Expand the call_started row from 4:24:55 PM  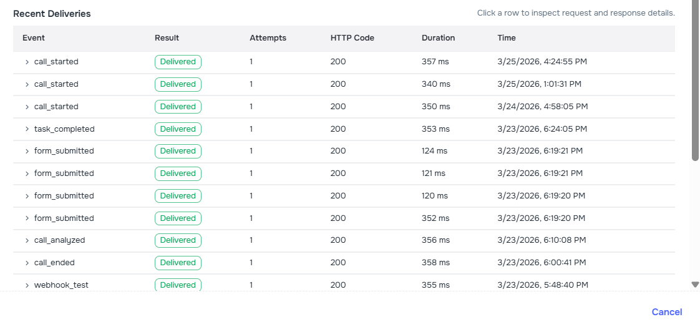pos(27,62)
